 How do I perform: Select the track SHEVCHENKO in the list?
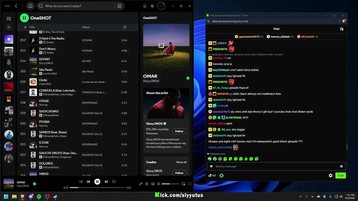pyautogui.click(x=78, y=113)
